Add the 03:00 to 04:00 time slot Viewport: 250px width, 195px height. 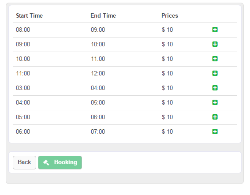(x=215, y=88)
